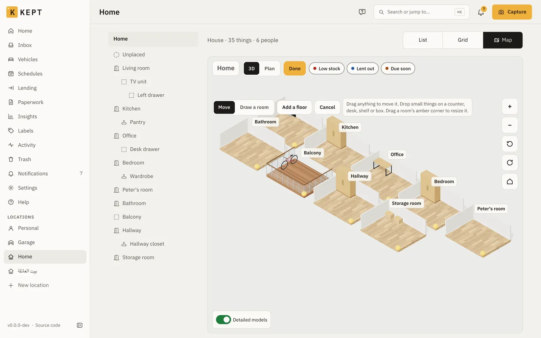Select Storage room in the tree
541x338 pixels.
click(x=153, y=258)
